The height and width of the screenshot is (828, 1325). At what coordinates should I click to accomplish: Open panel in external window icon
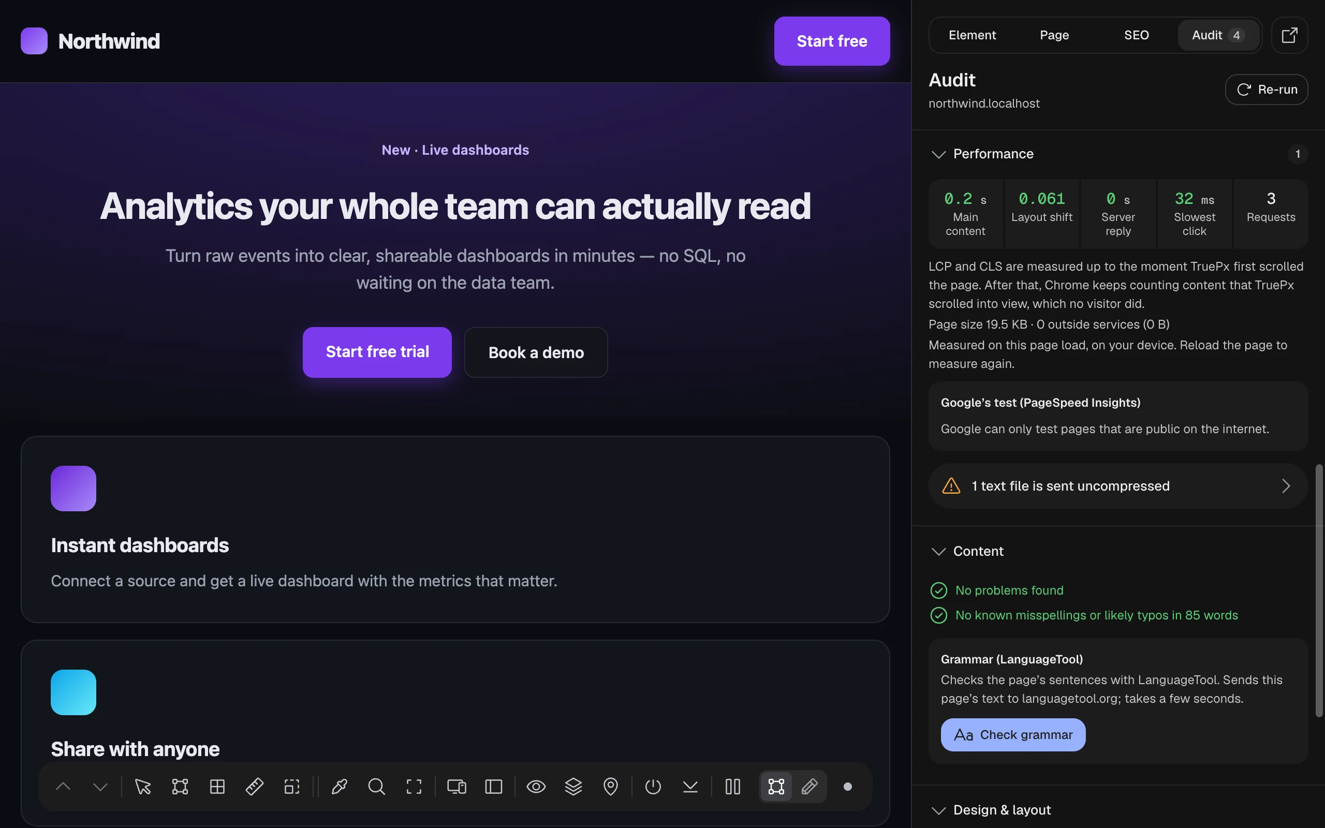pyautogui.click(x=1289, y=35)
